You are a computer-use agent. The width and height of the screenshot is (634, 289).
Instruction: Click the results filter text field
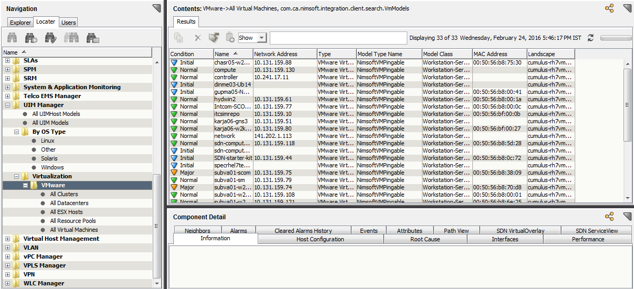[x=339, y=38]
